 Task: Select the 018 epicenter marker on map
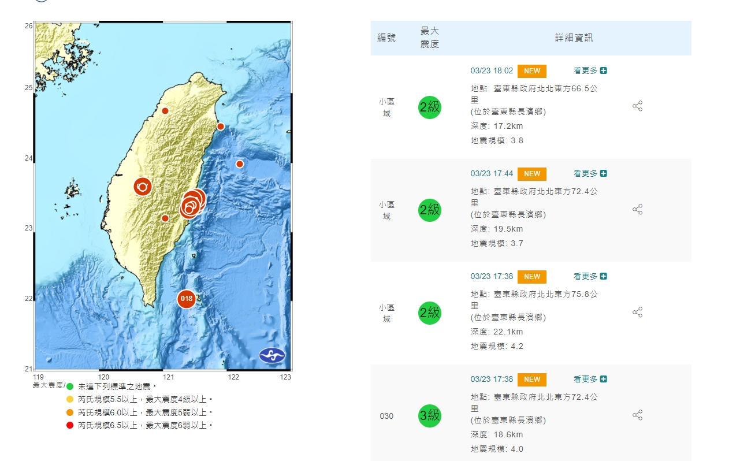pos(186,299)
